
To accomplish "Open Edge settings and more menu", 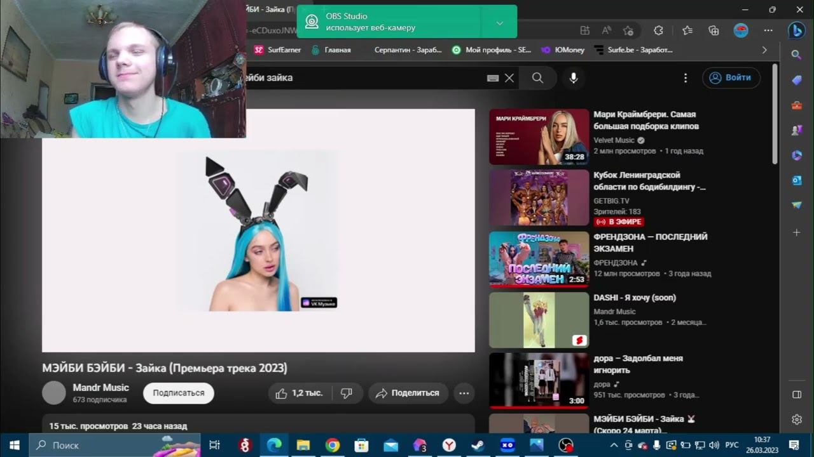I will pos(768,30).
